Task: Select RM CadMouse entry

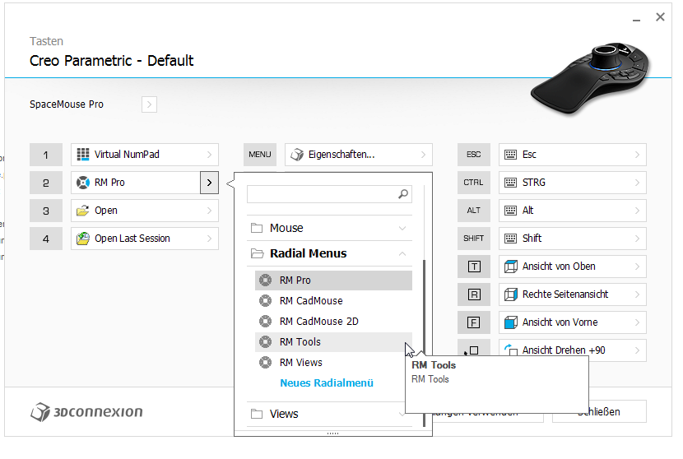Action: click(333, 301)
